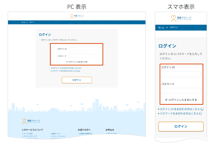Focus the ログインID field in smartphone view
Viewport: 215px width, 145px height.
click(181, 74)
